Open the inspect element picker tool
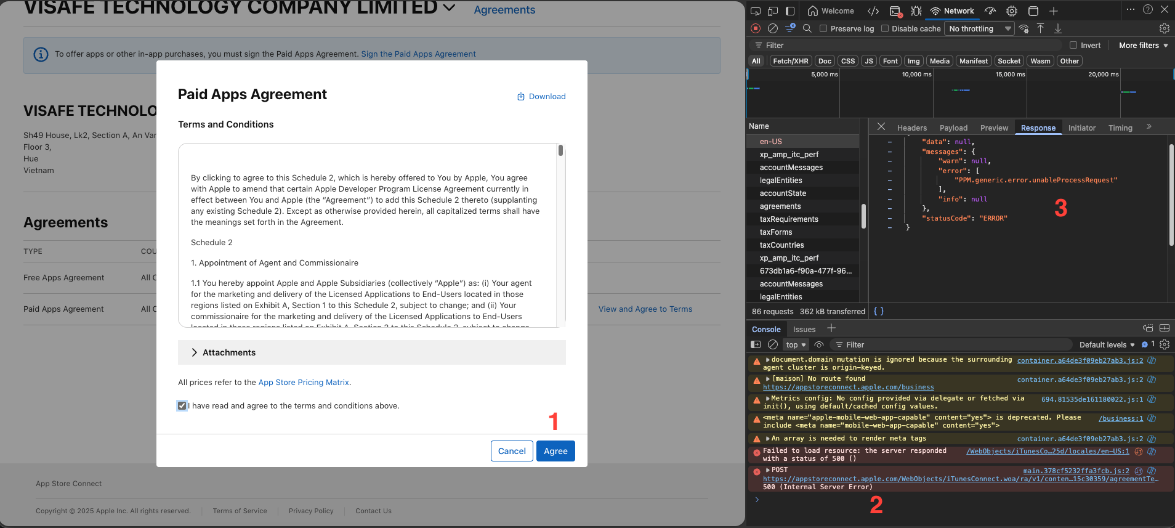This screenshot has width=1175, height=528. [x=756, y=10]
